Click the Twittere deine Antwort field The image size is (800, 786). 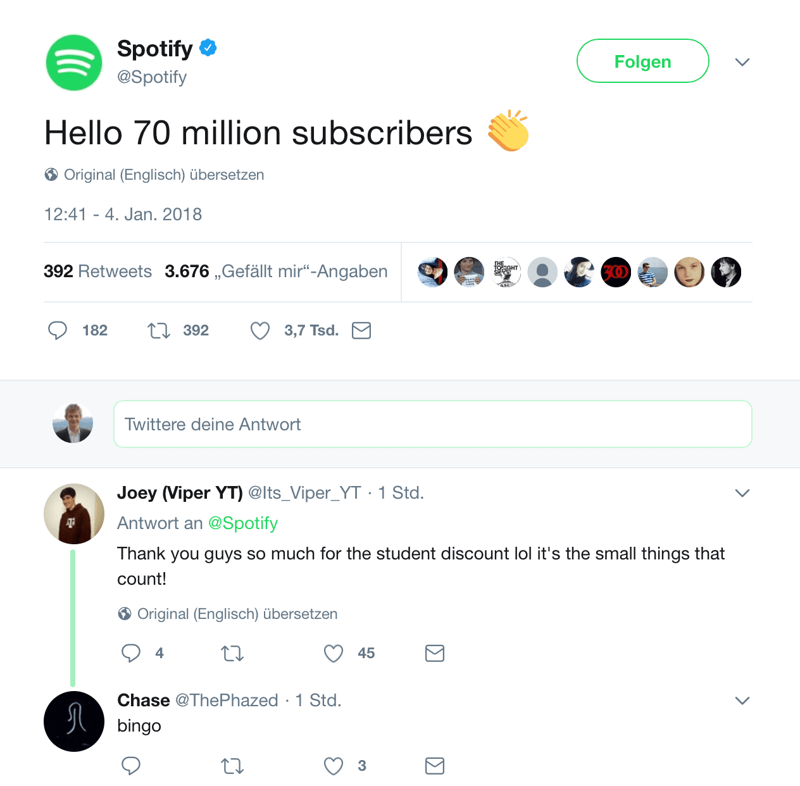point(433,424)
